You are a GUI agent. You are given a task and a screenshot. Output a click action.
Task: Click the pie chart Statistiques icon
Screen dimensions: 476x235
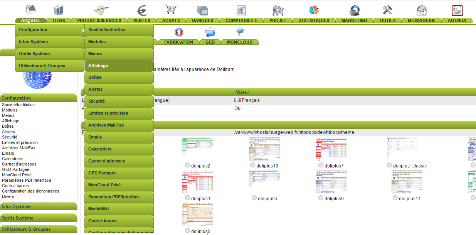(x=314, y=10)
